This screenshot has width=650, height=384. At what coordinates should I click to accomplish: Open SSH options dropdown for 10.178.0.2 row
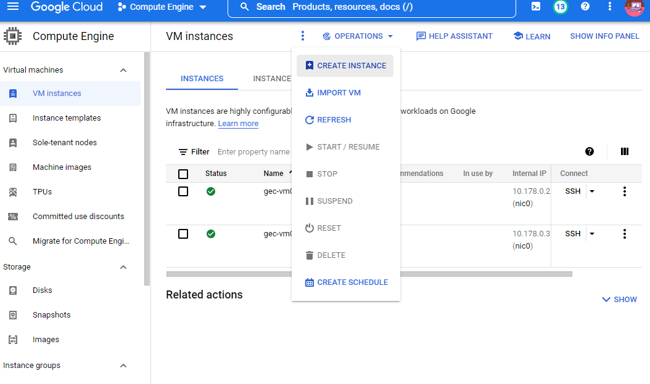coord(592,191)
